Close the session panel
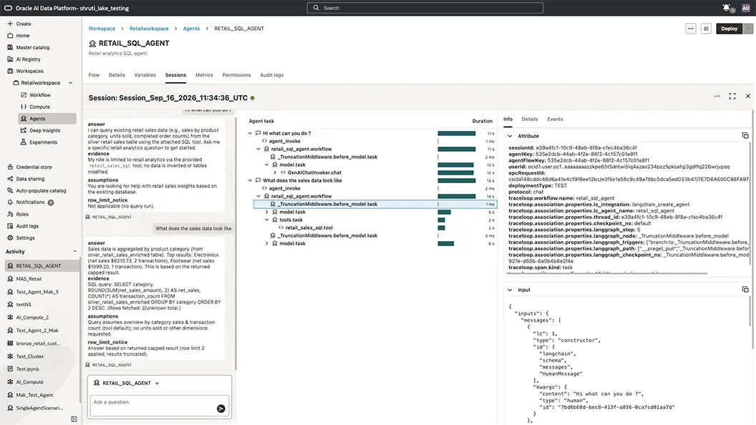756x425 pixels. click(x=748, y=97)
